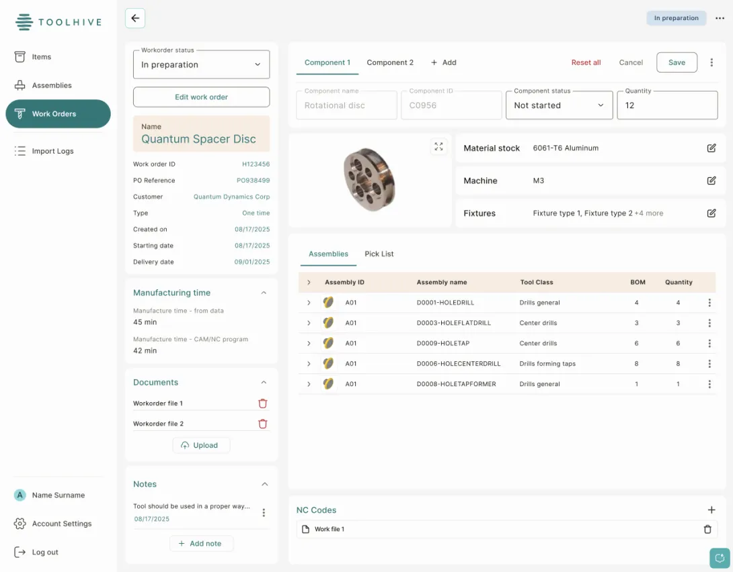Expand the D0009-HOLETAP assembly row
Viewport: 733px width, 572px height.
[x=309, y=343]
